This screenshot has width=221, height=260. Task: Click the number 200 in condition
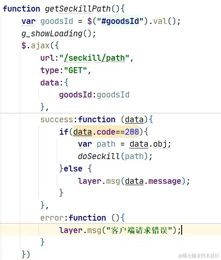click(x=132, y=132)
